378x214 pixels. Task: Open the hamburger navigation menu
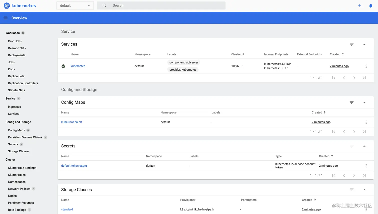5,18
